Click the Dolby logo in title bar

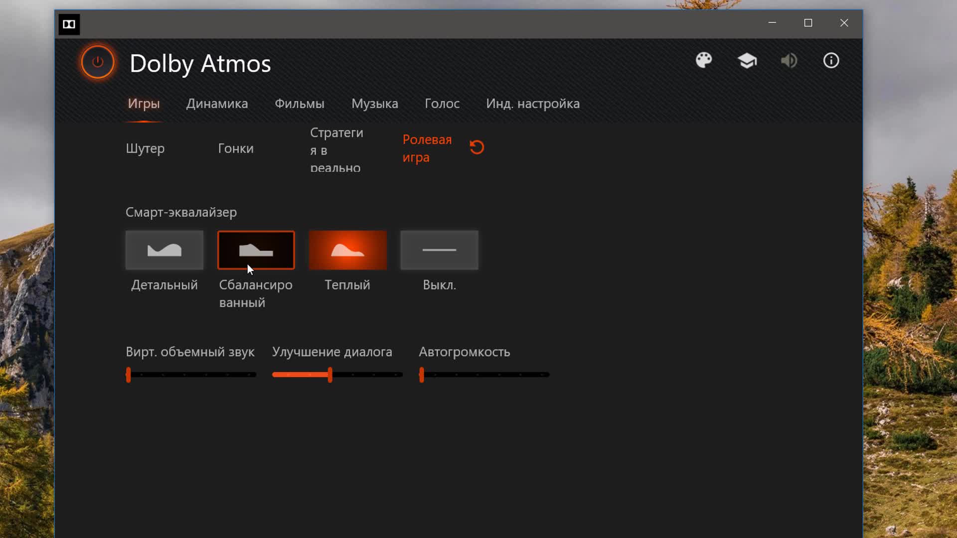click(x=69, y=24)
